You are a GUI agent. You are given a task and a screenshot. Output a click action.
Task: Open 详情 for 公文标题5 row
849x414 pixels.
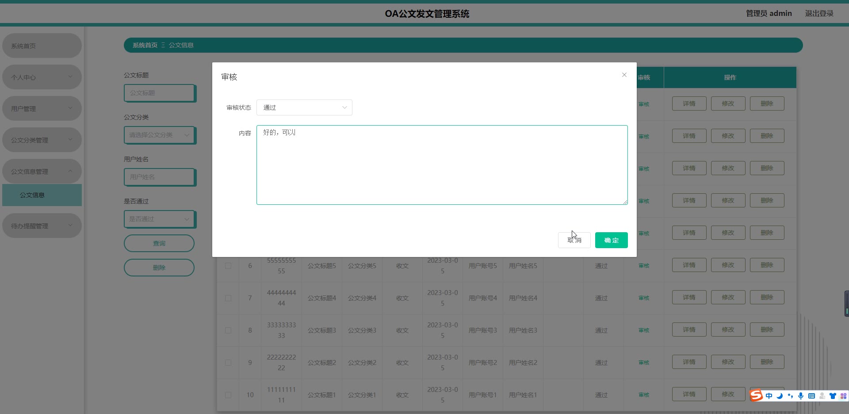[689, 265]
